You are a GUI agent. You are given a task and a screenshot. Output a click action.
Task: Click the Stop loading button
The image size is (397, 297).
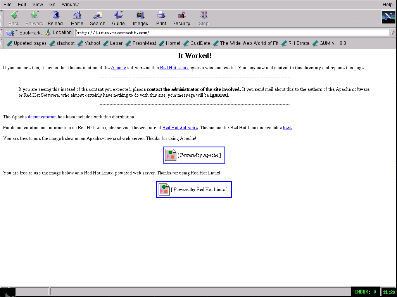pyautogui.click(x=204, y=19)
